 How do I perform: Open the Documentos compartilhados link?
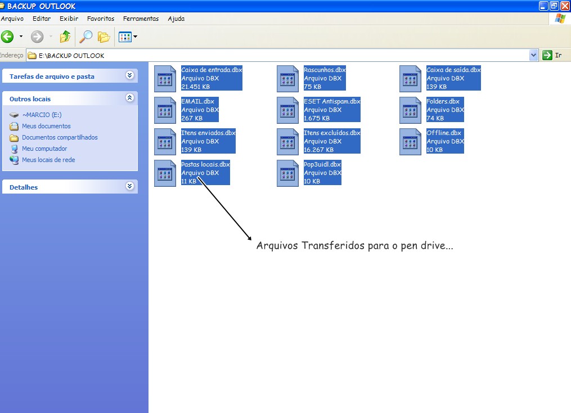(60, 137)
